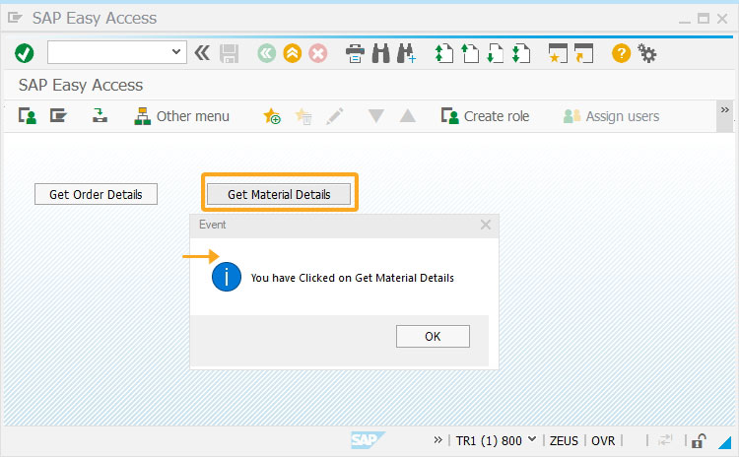Viewport: 739px width, 457px height.
Task: Click the User Menu icon
Action: 28,116
